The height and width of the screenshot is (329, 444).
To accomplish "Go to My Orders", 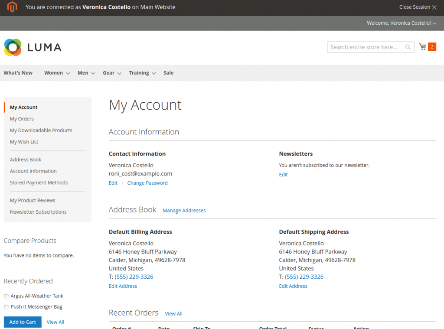I will tap(22, 119).
